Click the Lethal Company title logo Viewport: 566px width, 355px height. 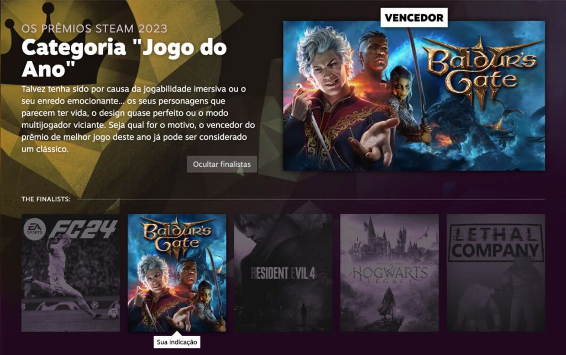(496, 243)
